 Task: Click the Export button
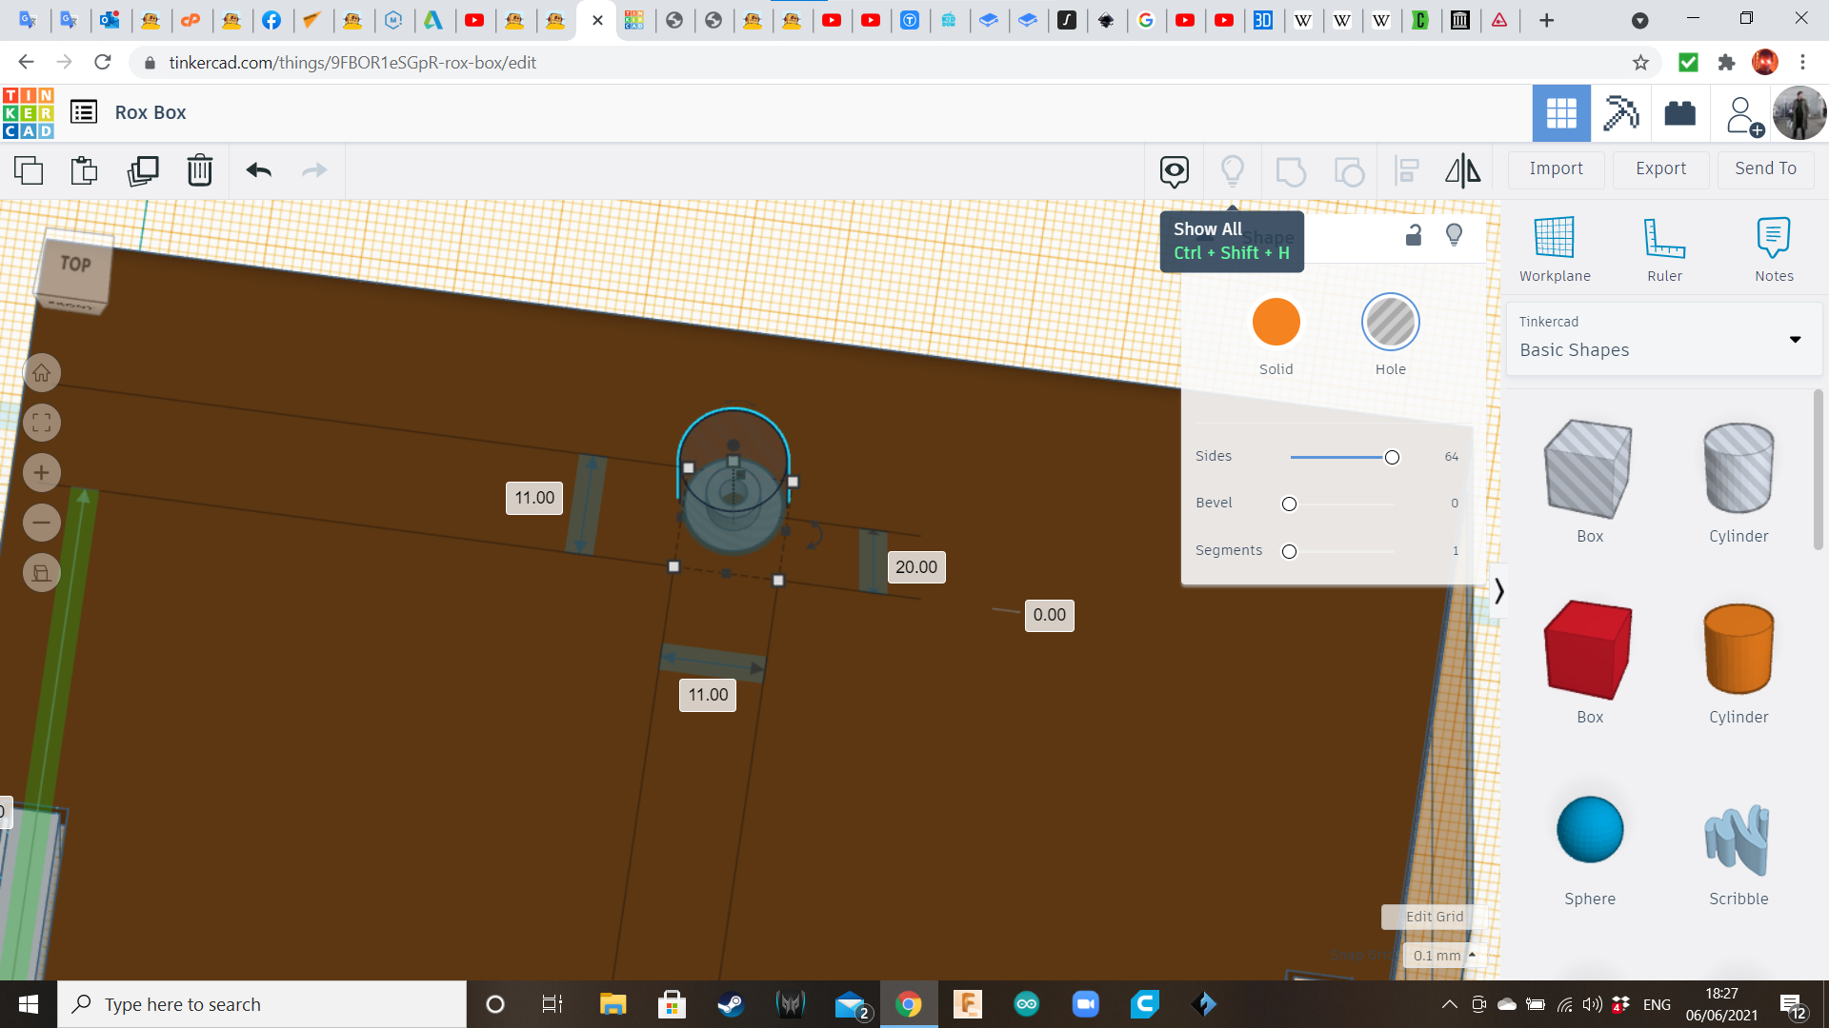click(x=1660, y=168)
